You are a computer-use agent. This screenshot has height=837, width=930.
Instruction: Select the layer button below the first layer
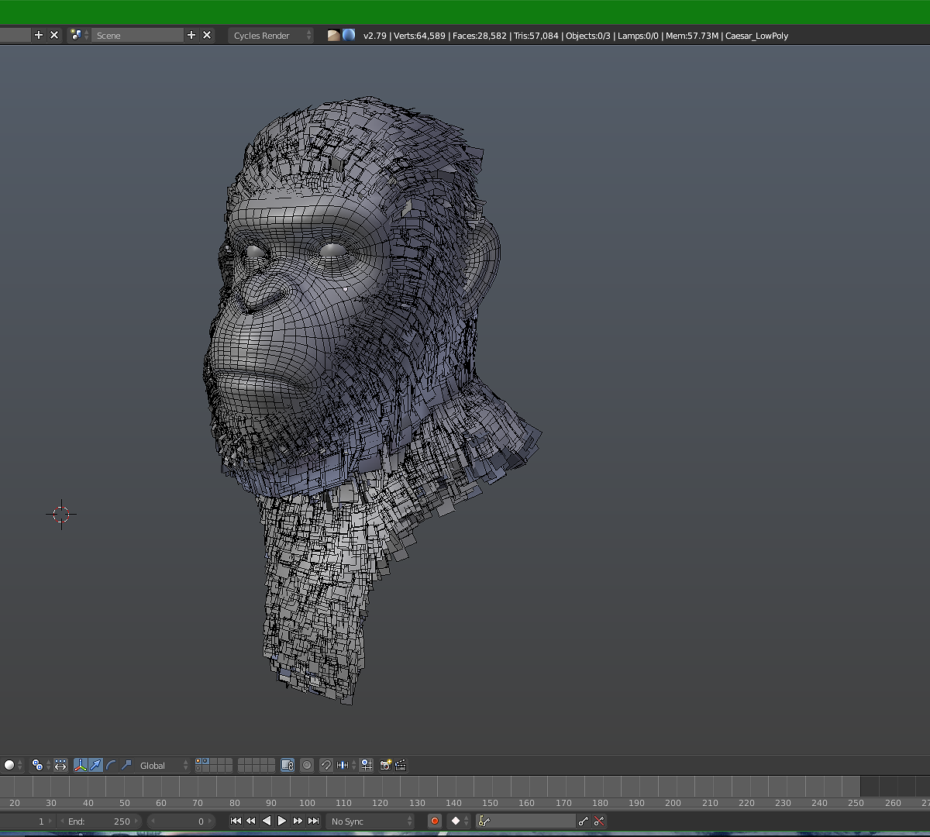coord(198,769)
